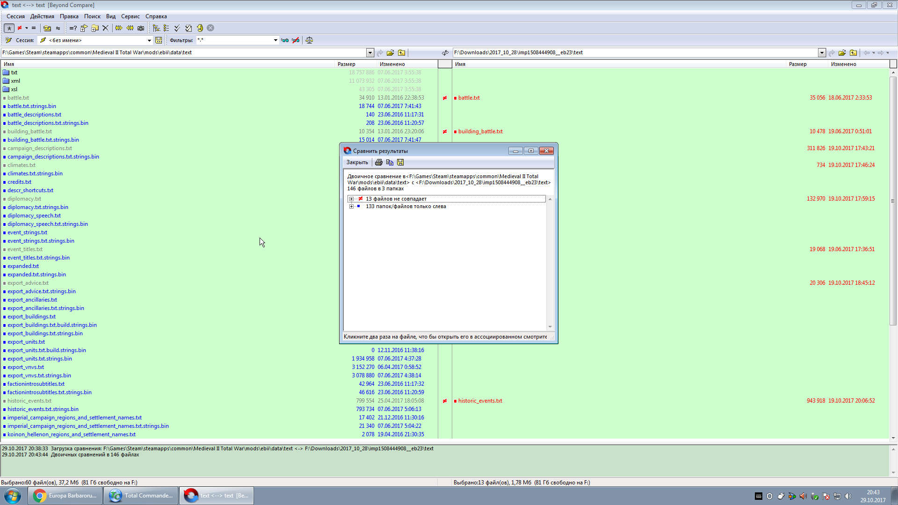Image resolution: width=898 pixels, height=505 pixels.
Task: Toggle the show-same (equals sign) filter
Action: [34, 28]
